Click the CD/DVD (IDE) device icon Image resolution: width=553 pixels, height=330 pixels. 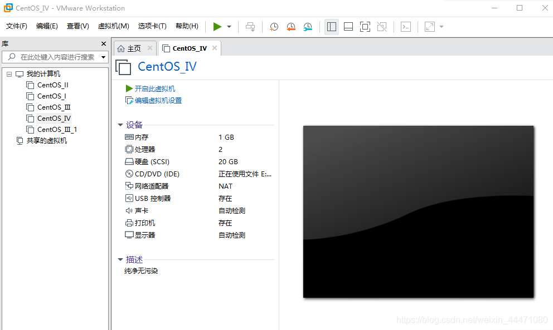pos(129,174)
